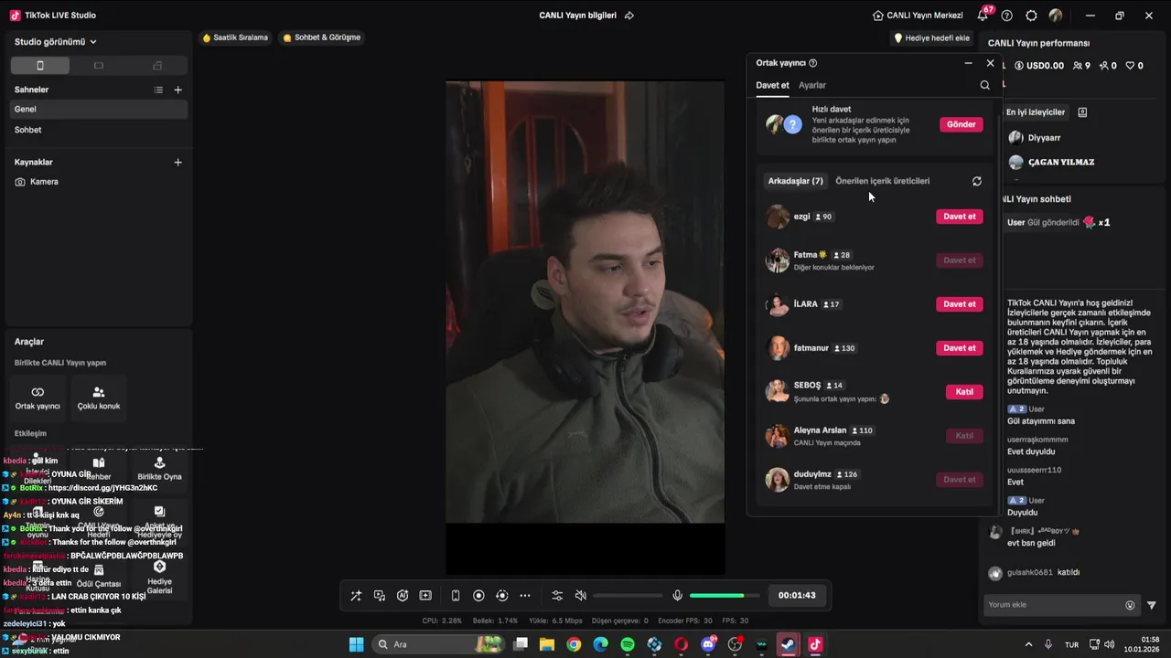Open the scenes list view icon
1171x658 pixels.
point(158,90)
